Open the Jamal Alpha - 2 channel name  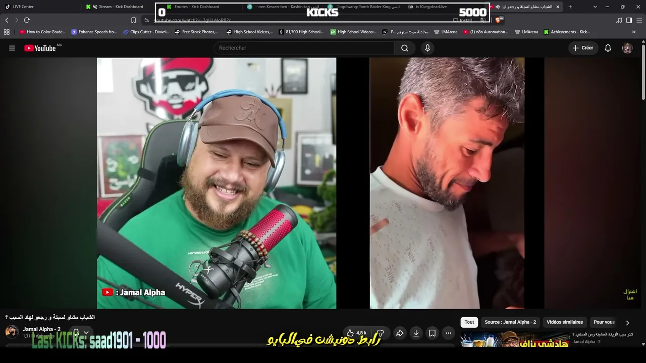[41, 329]
